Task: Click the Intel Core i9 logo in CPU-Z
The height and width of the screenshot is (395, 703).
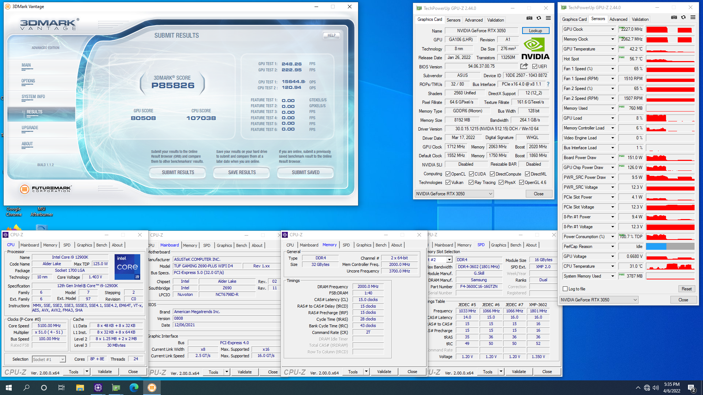Action: (x=127, y=267)
